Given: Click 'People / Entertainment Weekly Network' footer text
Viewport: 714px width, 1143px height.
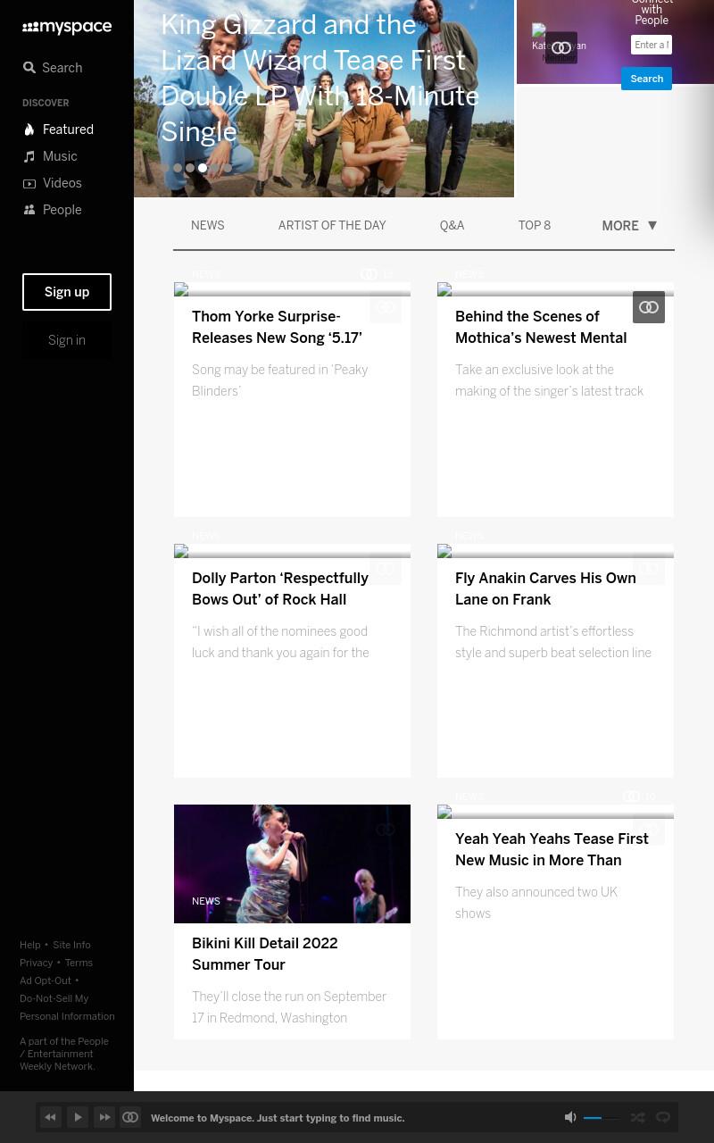Looking at the screenshot, I should click(x=64, y=1054).
